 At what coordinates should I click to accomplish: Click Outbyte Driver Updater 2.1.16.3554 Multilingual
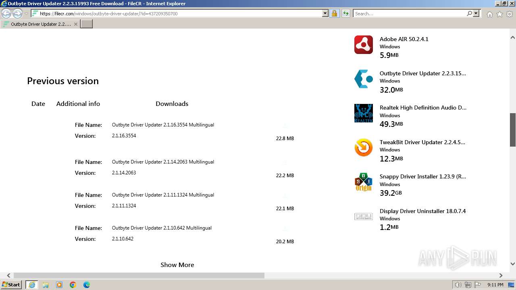point(163,125)
